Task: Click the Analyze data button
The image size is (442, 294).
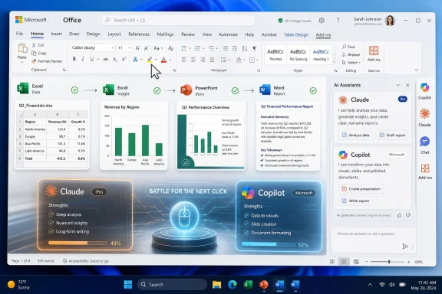Action: pyautogui.click(x=355, y=135)
